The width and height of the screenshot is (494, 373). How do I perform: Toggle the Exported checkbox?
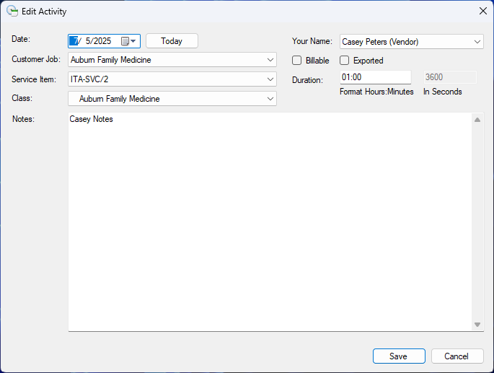click(x=345, y=61)
